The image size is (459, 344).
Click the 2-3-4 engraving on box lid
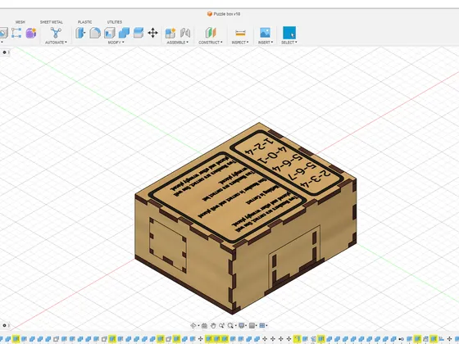click(x=316, y=179)
